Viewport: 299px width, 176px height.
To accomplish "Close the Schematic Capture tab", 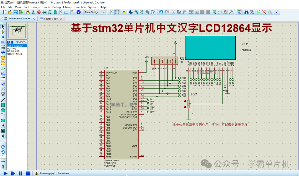I will pos(34,19).
